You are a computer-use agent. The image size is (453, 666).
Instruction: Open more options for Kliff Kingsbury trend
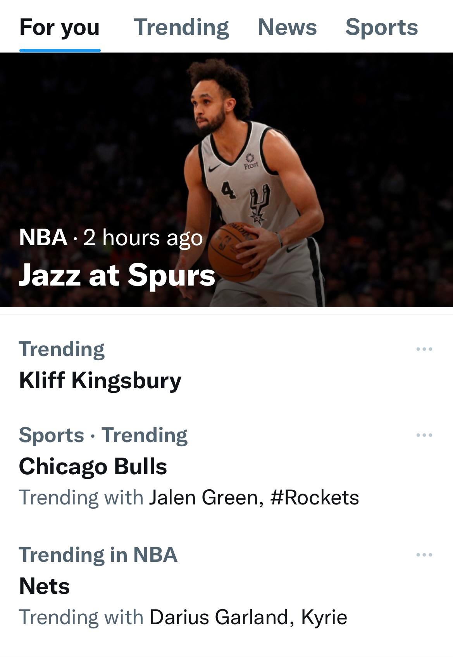[424, 349]
